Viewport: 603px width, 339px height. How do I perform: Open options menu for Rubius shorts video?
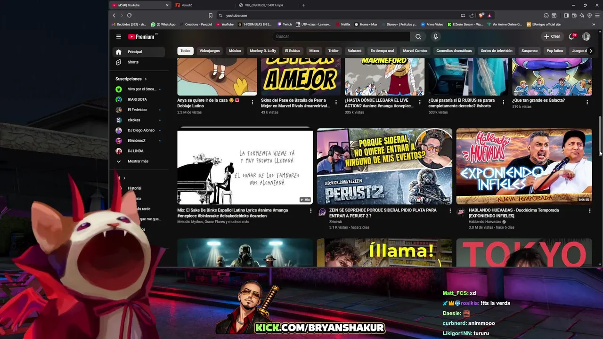click(x=503, y=102)
